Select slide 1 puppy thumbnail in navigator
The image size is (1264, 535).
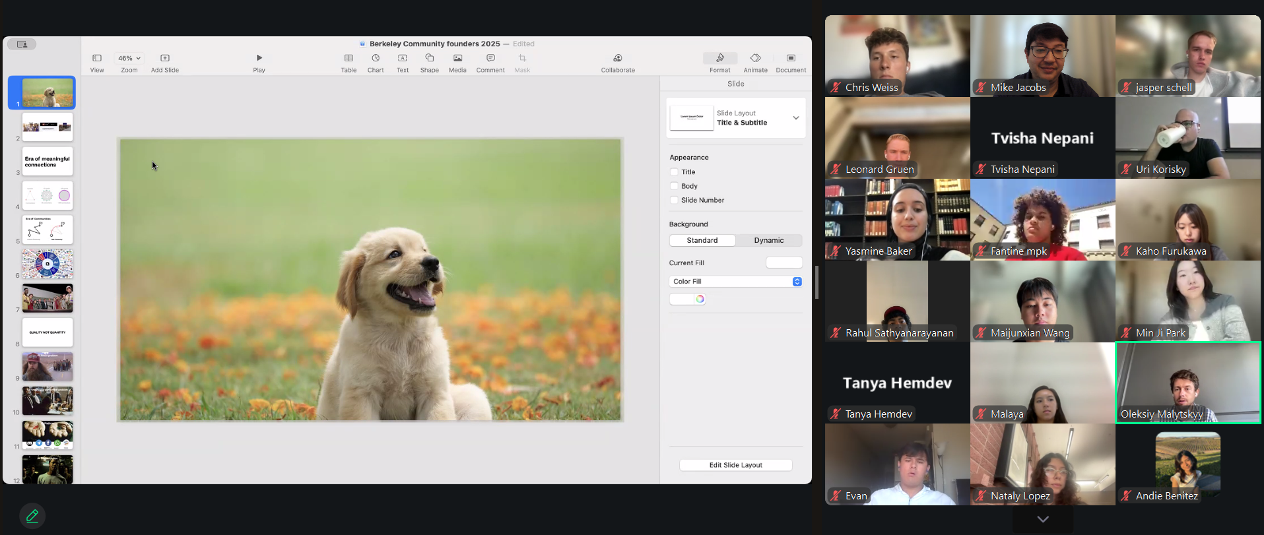point(48,92)
